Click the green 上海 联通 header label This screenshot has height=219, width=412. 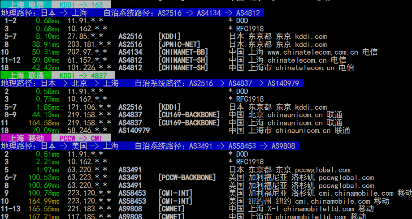(26, 75)
